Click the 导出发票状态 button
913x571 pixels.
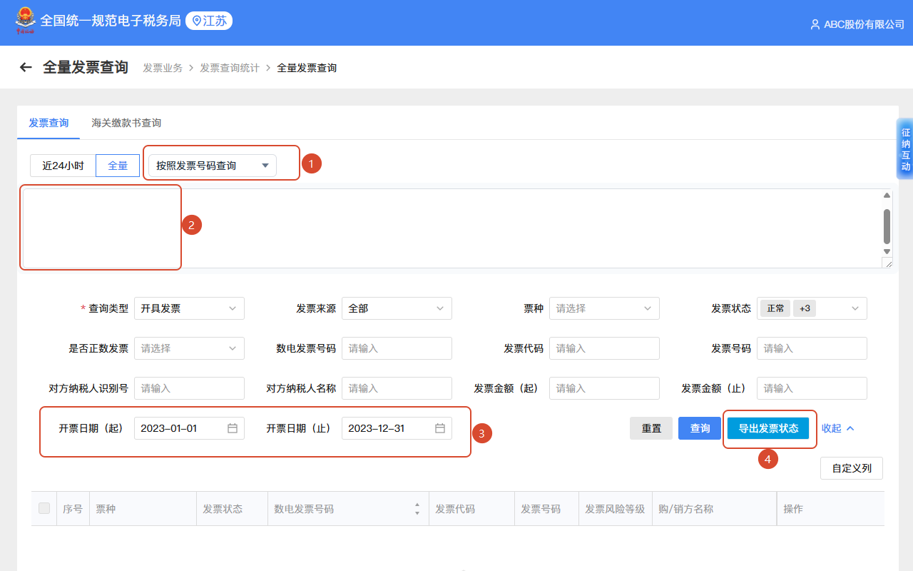pyautogui.click(x=767, y=428)
